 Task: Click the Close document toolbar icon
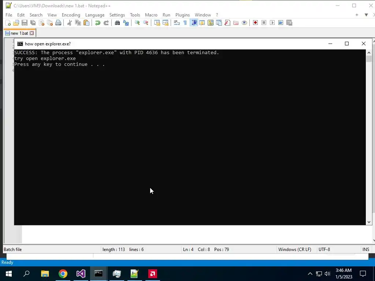[x=41, y=23]
